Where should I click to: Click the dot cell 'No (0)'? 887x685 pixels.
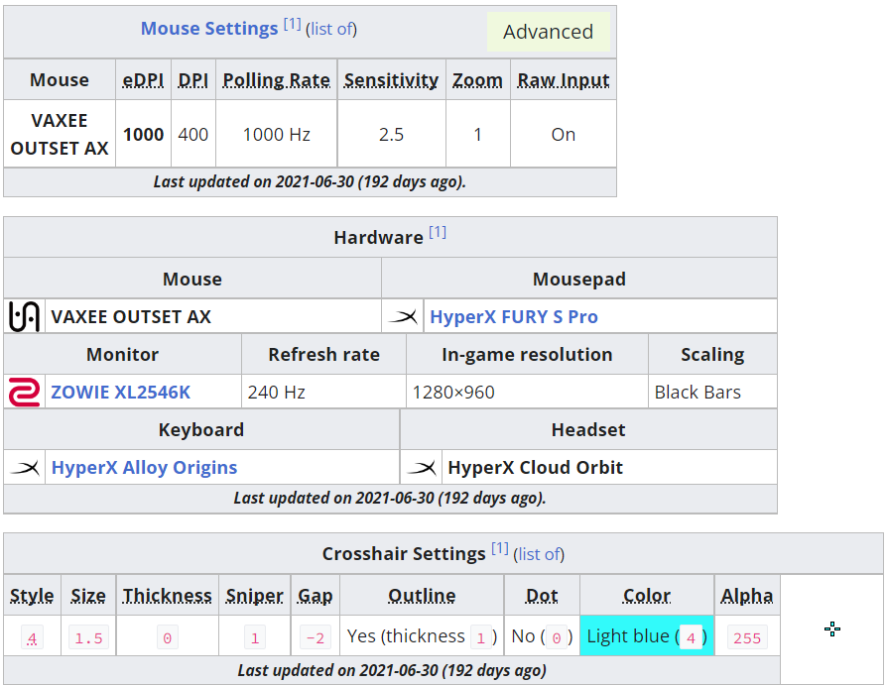coord(542,635)
